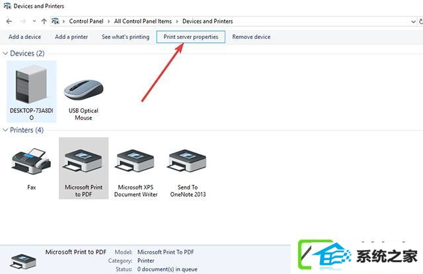423x274 pixels.
Task: Go up one folder level
Action: coord(44,21)
